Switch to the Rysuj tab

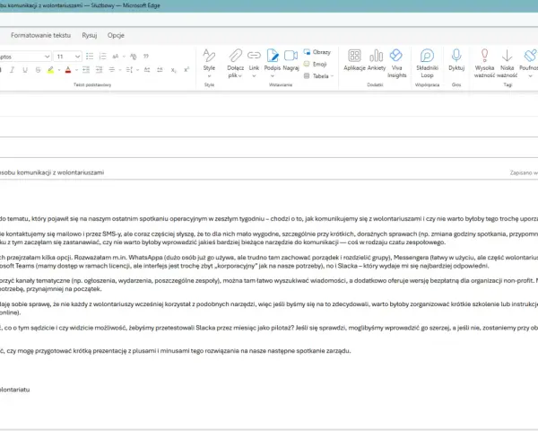pos(90,35)
